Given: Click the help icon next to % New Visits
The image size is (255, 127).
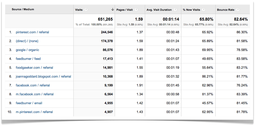Looking at the screenshot, I should pyautogui.click(x=203, y=10).
